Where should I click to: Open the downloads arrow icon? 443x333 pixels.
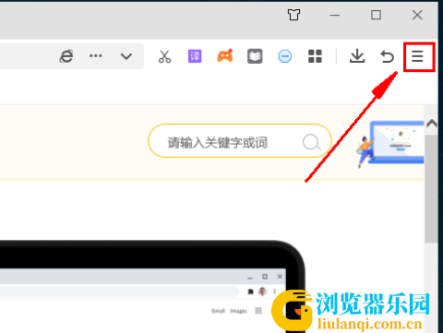[x=357, y=56]
